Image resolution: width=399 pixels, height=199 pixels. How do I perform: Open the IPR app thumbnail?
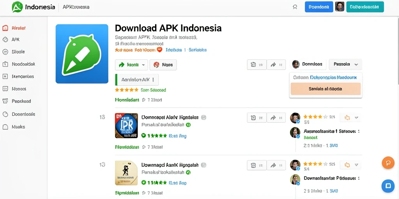(127, 126)
